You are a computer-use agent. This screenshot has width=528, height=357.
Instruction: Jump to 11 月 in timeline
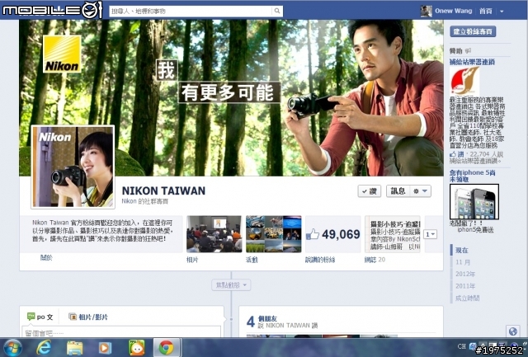[463, 262]
